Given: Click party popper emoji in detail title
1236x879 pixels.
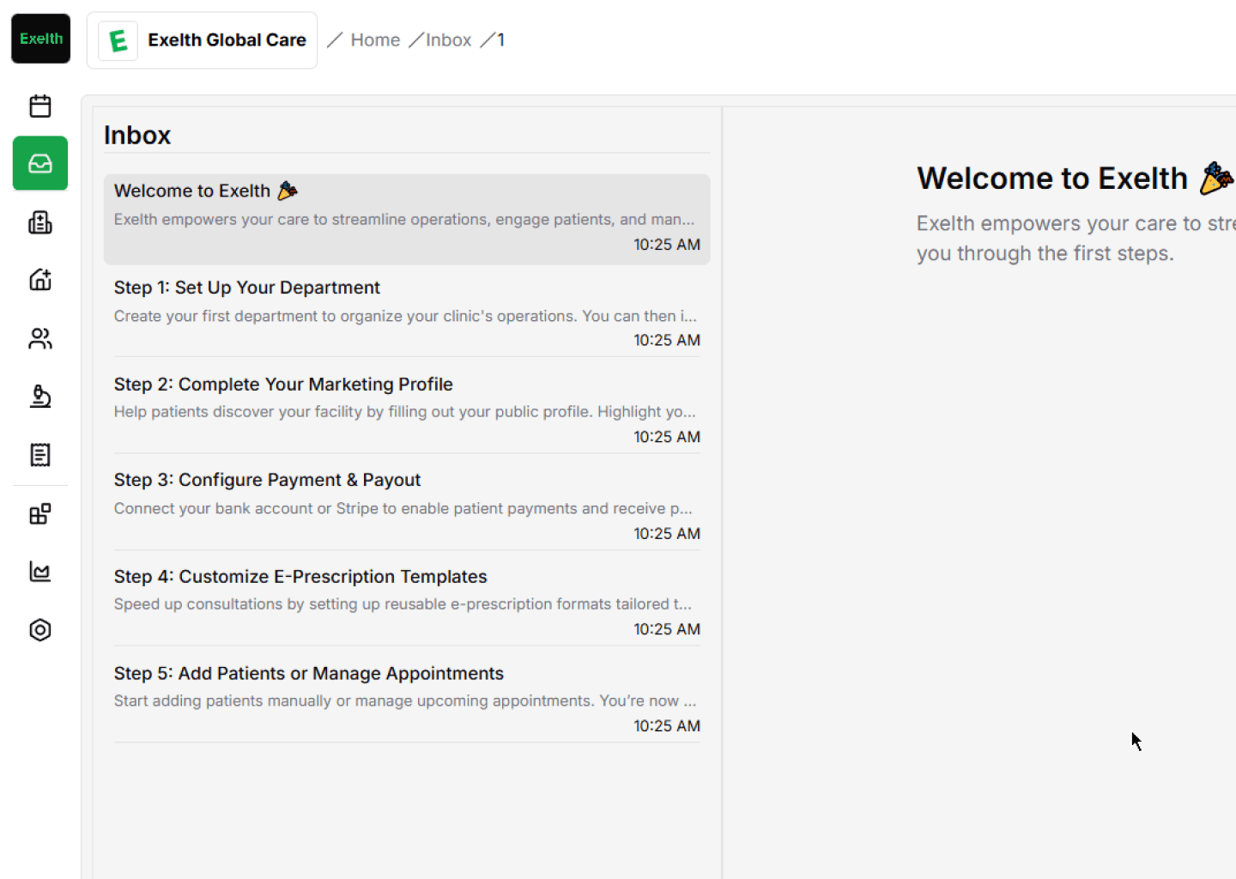Looking at the screenshot, I should tap(1216, 179).
